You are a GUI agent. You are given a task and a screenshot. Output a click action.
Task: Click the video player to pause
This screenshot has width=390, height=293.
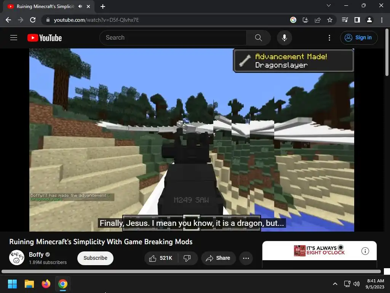click(x=192, y=140)
